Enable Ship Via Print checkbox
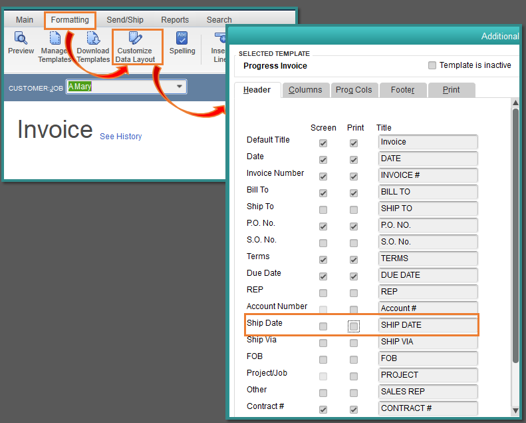This screenshot has height=423, width=526. (354, 343)
